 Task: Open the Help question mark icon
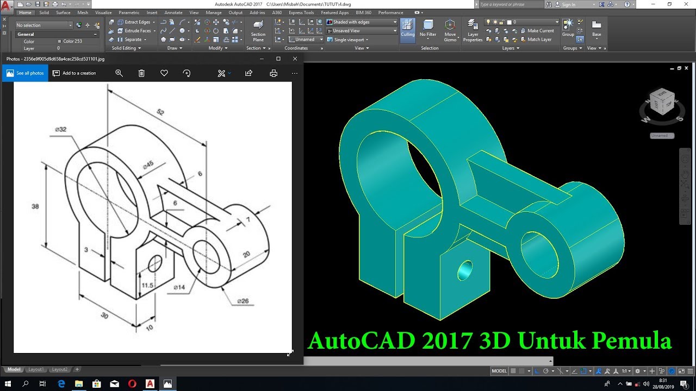tap(627, 4)
